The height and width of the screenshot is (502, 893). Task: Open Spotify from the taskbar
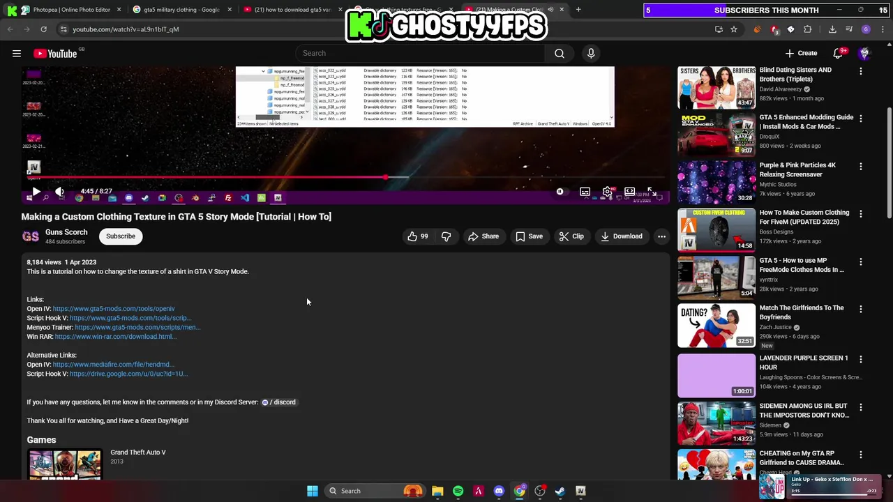pos(458,491)
